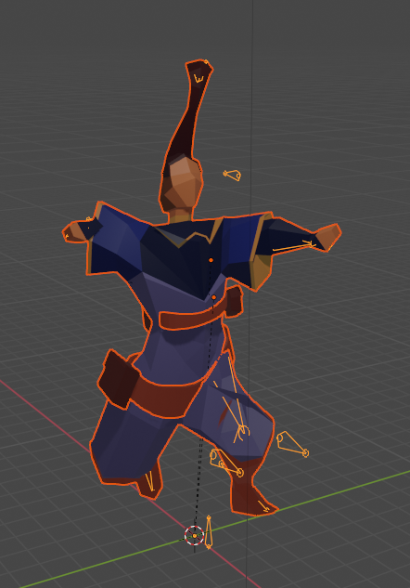Click the upper orange origin dot on chest
The height and width of the screenshot is (588, 410).
pos(211,260)
